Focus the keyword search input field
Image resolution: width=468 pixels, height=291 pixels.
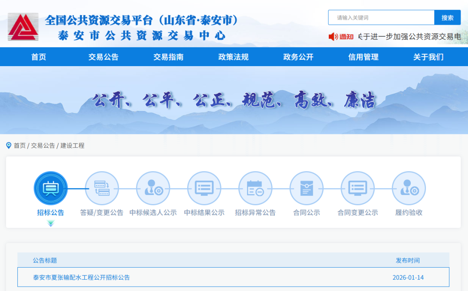[381, 18]
